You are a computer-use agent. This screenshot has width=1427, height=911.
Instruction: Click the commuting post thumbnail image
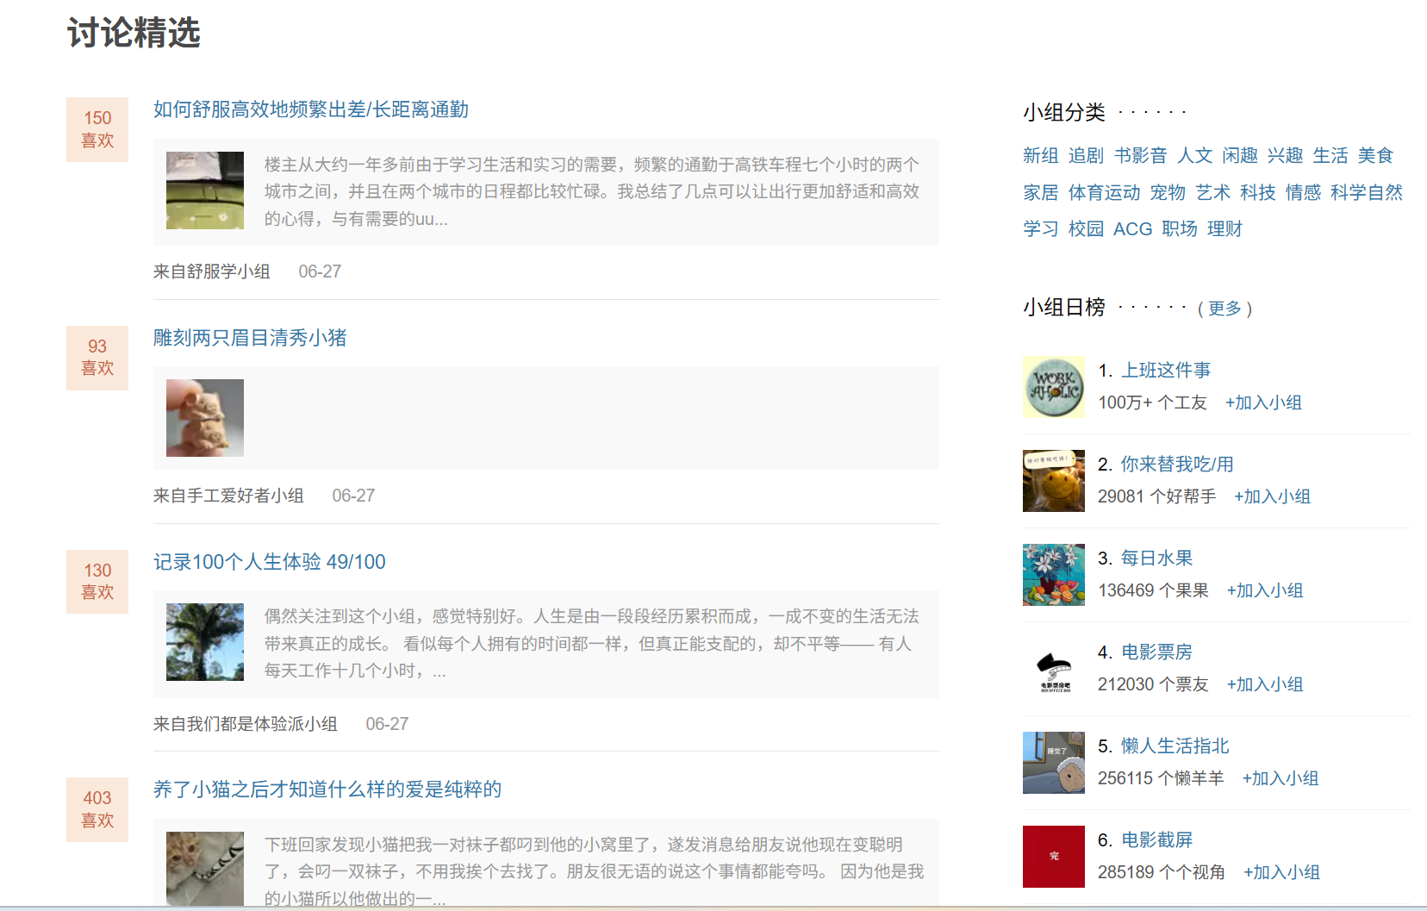[x=205, y=190]
